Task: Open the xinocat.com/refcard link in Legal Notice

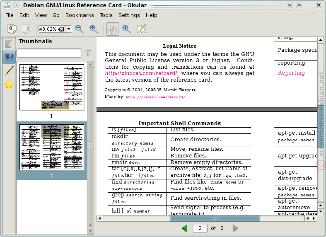Action: coord(141,73)
